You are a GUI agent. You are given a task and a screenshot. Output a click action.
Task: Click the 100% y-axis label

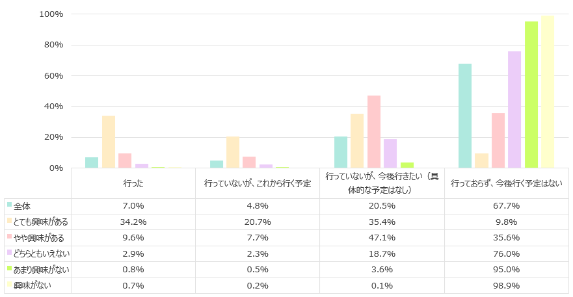[x=51, y=14]
